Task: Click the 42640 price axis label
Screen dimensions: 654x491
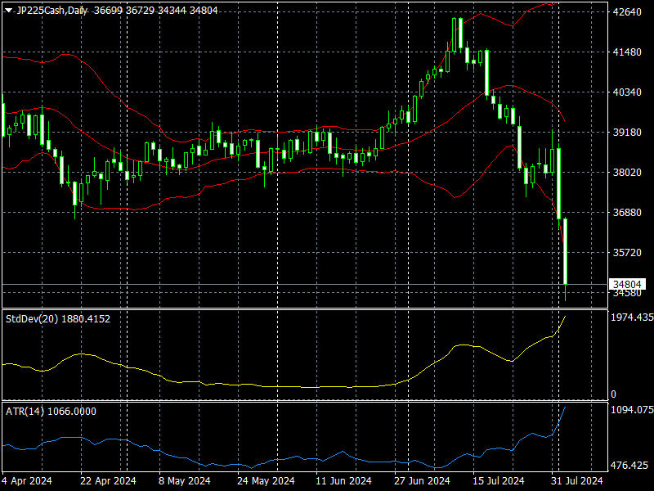Action: coord(626,11)
